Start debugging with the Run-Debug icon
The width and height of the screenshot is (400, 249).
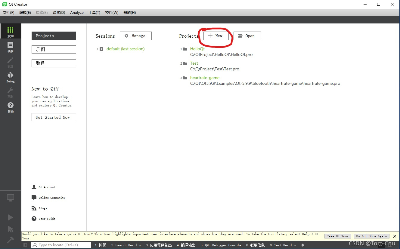click(x=11, y=229)
